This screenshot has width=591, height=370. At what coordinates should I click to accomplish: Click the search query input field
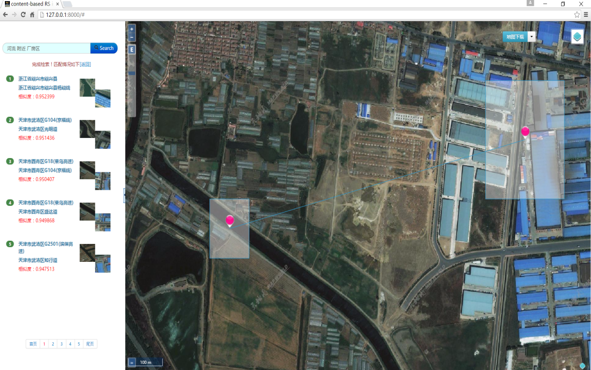pos(46,48)
